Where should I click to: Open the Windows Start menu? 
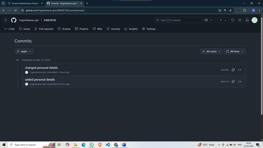4,145
